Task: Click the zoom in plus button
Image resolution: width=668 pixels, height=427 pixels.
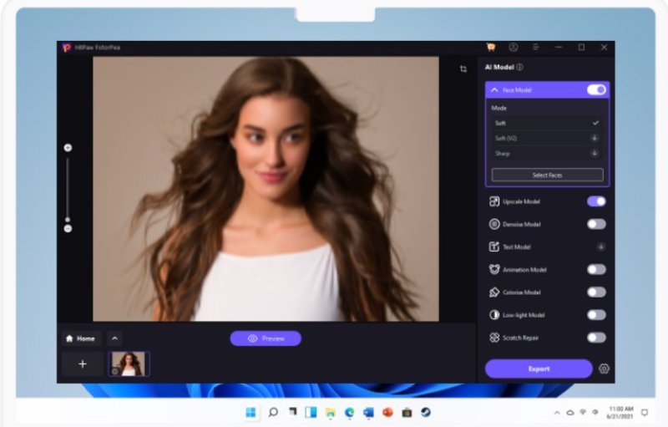Action: pyautogui.click(x=68, y=148)
